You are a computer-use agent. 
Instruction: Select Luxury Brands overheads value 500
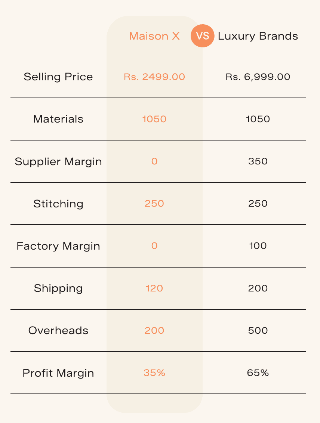coord(258,331)
